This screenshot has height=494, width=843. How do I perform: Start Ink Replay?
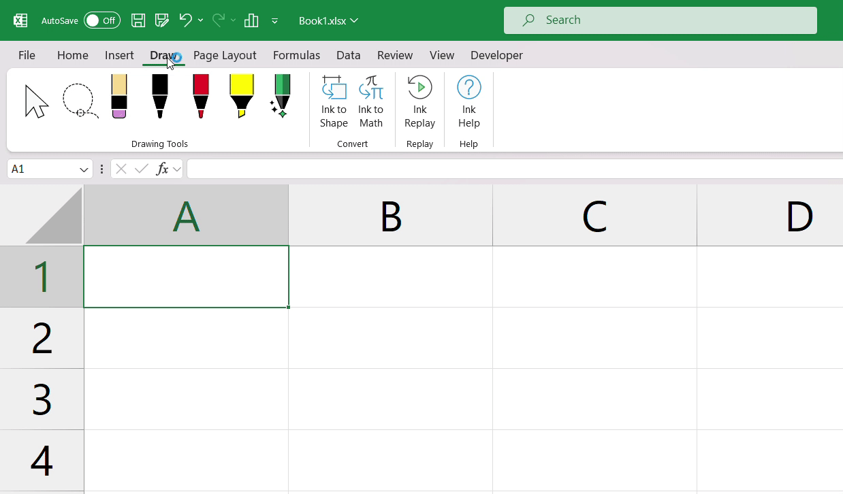tap(419, 102)
